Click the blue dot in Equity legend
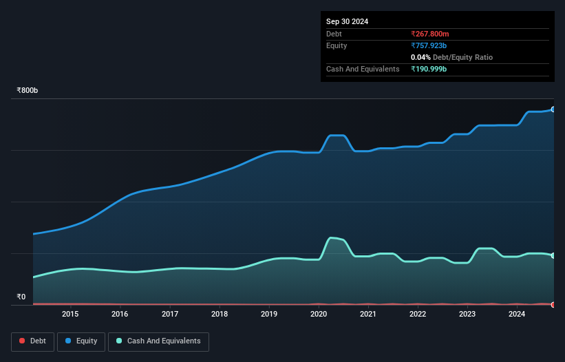This screenshot has width=565, height=362. coord(69,341)
